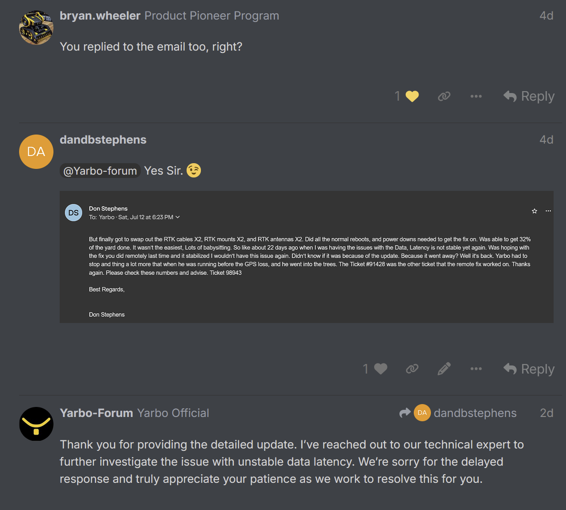Screen dimensions: 566x510
Task: Click the Yarbo-Forum black logo avatar
Action: point(36,424)
